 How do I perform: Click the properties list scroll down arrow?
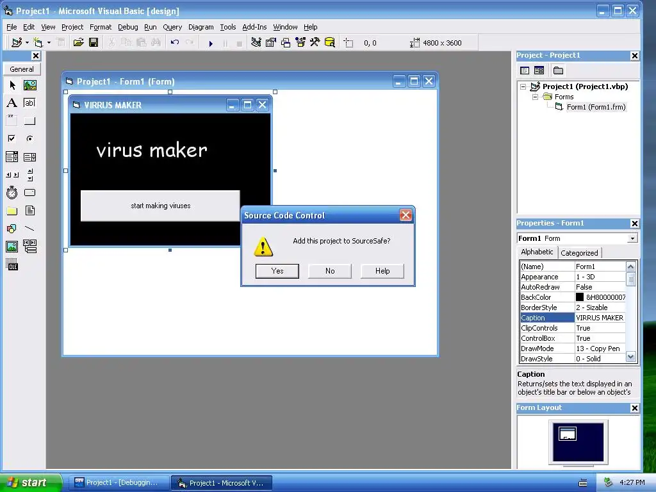(631, 357)
